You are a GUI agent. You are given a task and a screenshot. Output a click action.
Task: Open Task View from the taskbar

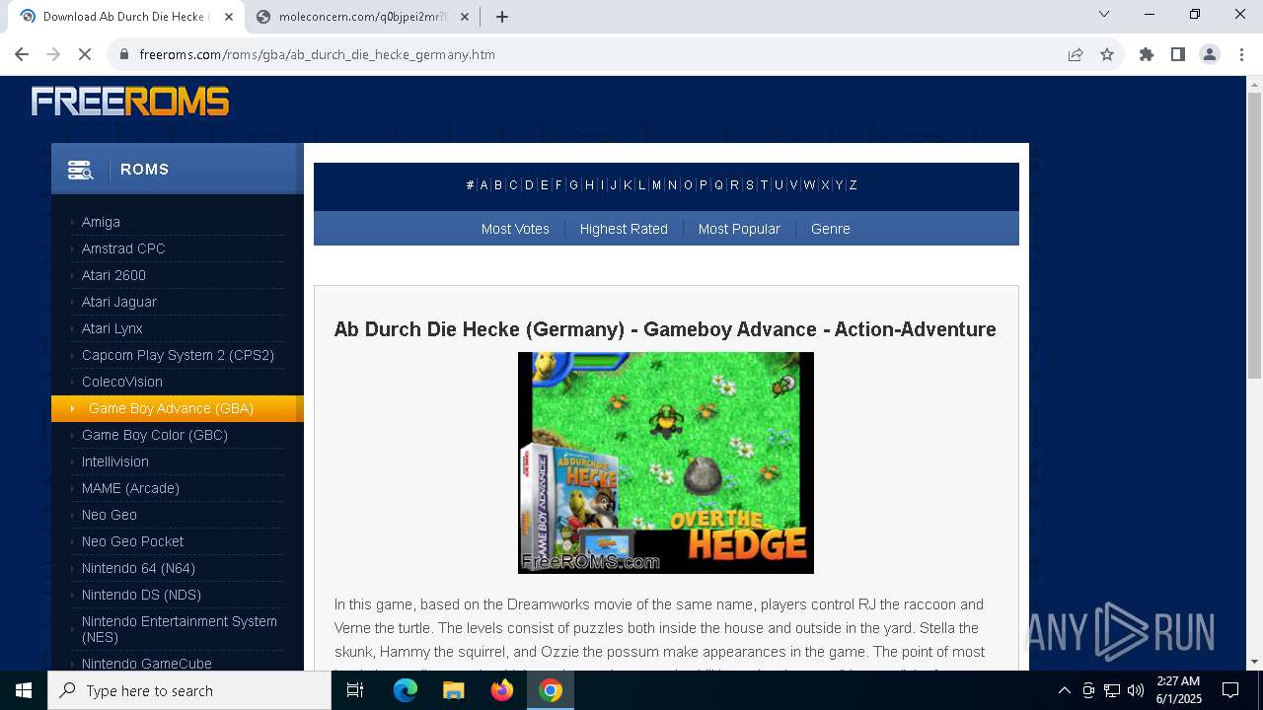[355, 690]
